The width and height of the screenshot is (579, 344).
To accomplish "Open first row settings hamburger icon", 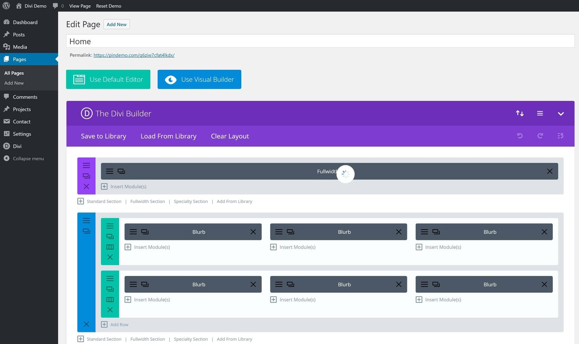I will 110,226.
